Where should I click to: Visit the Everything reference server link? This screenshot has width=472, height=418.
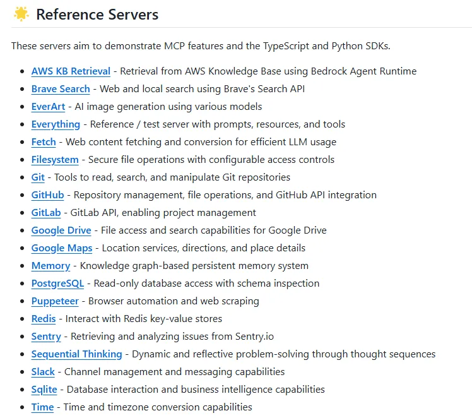tap(56, 124)
